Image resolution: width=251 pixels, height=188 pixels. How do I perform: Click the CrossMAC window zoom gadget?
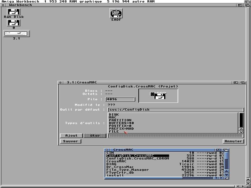tap(218, 150)
